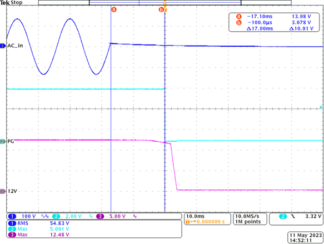Screen dimensions: 324x244
Task: Select channel 2 PG ground marker
Action: click(x=3, y=142)
